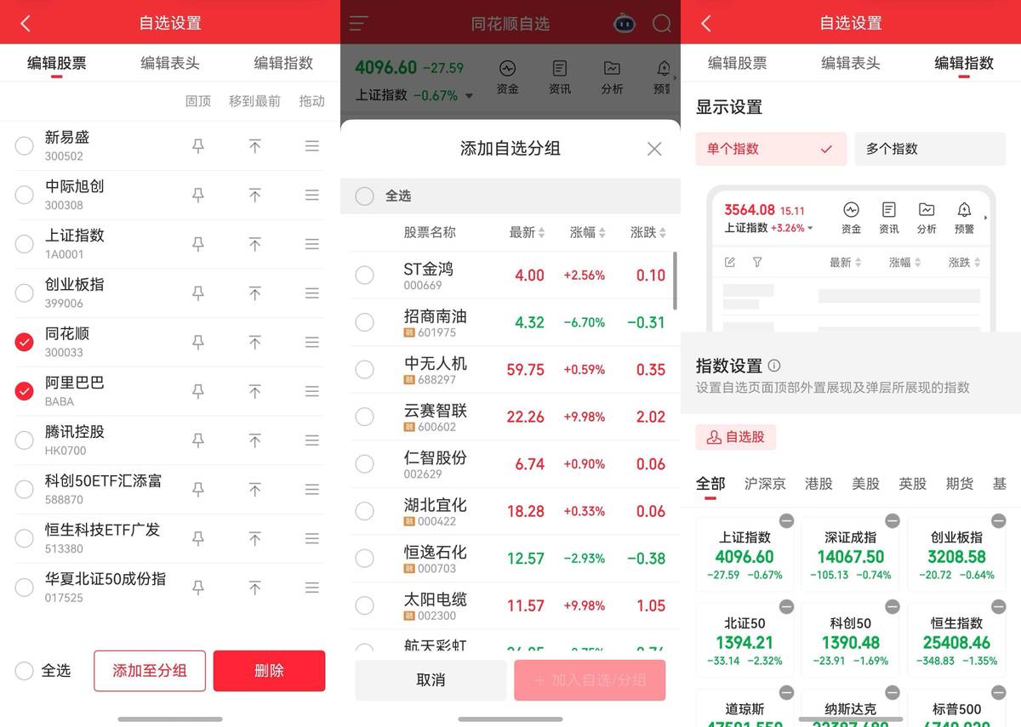Move 中际旭创 to the front

click(x=254, y=196)
